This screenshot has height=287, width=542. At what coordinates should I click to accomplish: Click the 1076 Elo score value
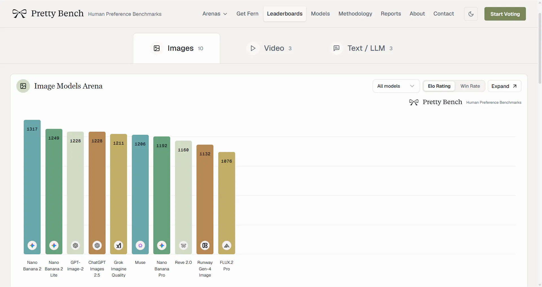(x=227, y=161)
